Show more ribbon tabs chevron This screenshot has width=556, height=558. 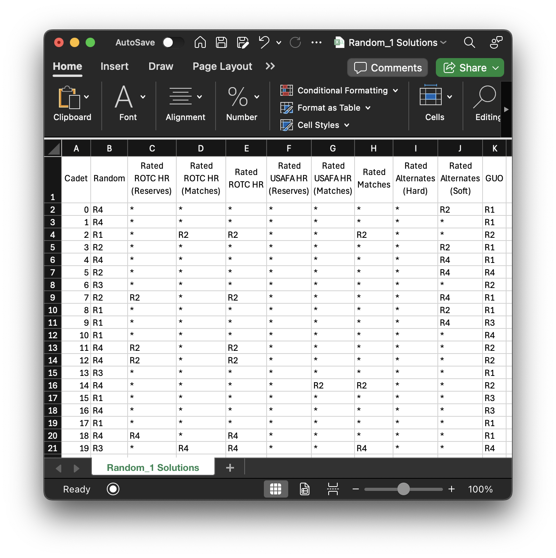point(270,66)
